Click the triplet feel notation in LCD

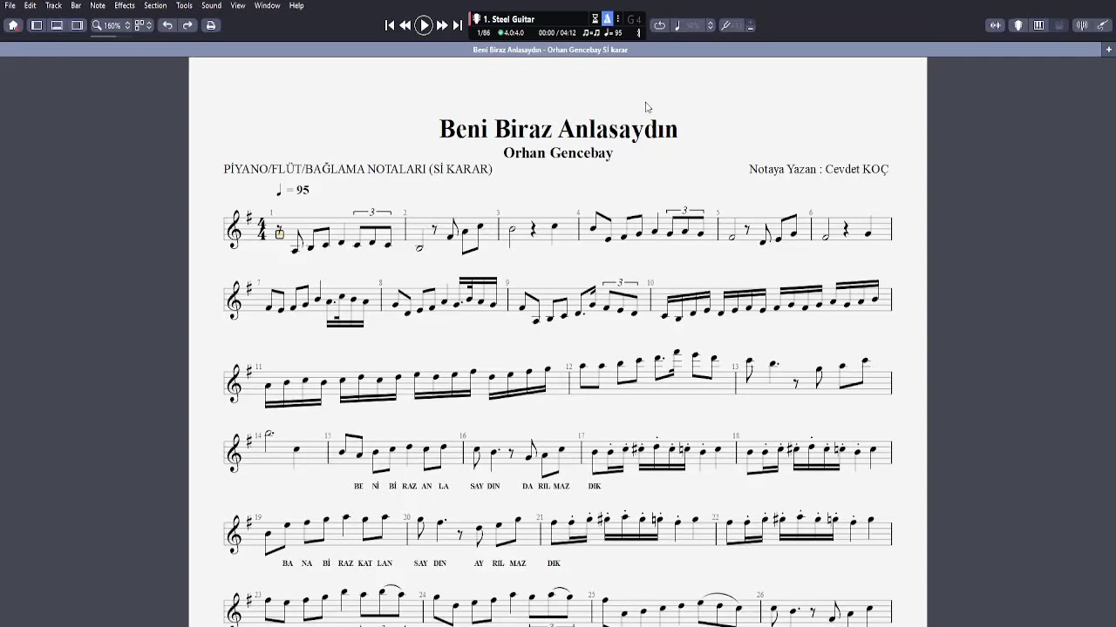(x=590, y=33)
